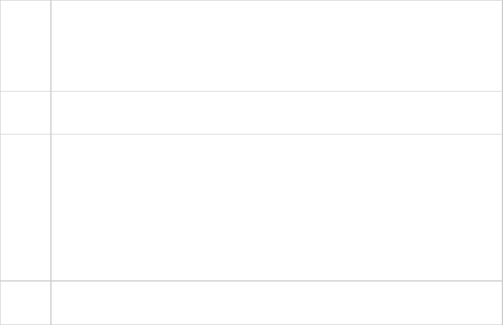This screenshot has height=325, width=503.
Task: Click the narrow left cell in the bottom row
Action: 25,303
